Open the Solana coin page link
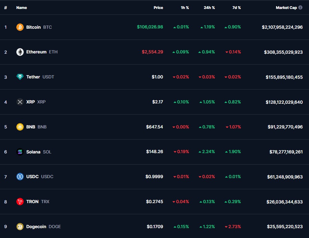This screenshot has height=238, width=309. 33,152
